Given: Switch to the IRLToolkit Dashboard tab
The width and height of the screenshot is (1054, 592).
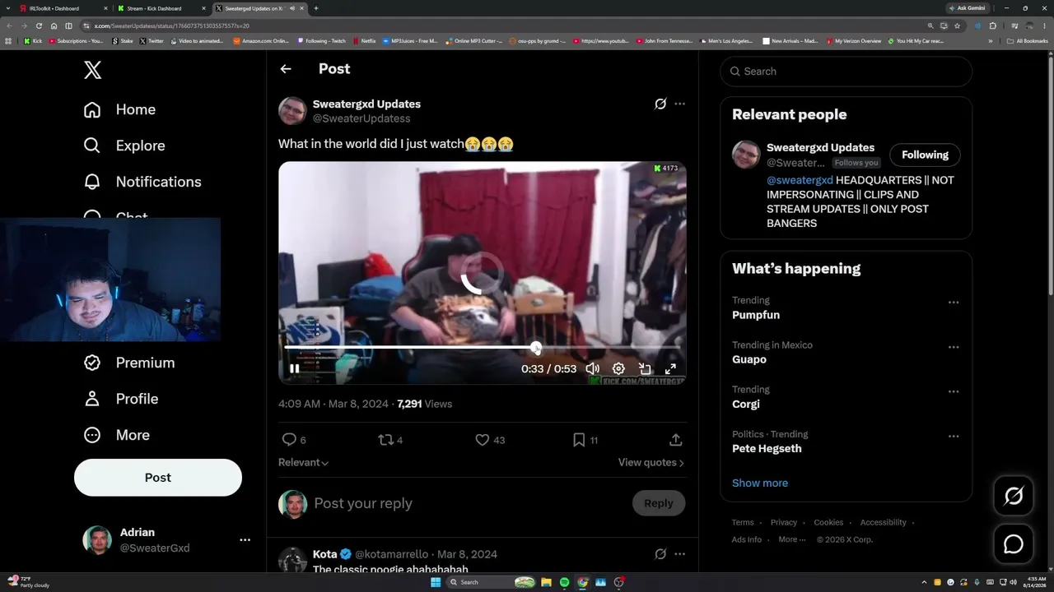Looking at the screenshot, I should (x=62, y=8).
